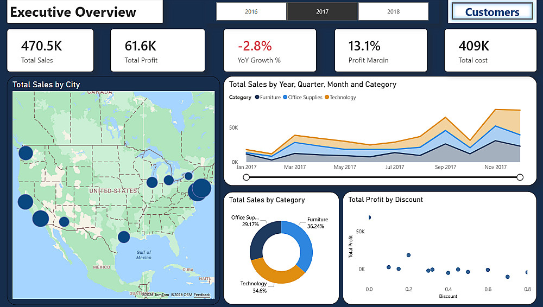Image resolution: width=543 pixels, height=307 pixels.
Task: Click the largest East Coast map bubble
Action: point(201,188)
